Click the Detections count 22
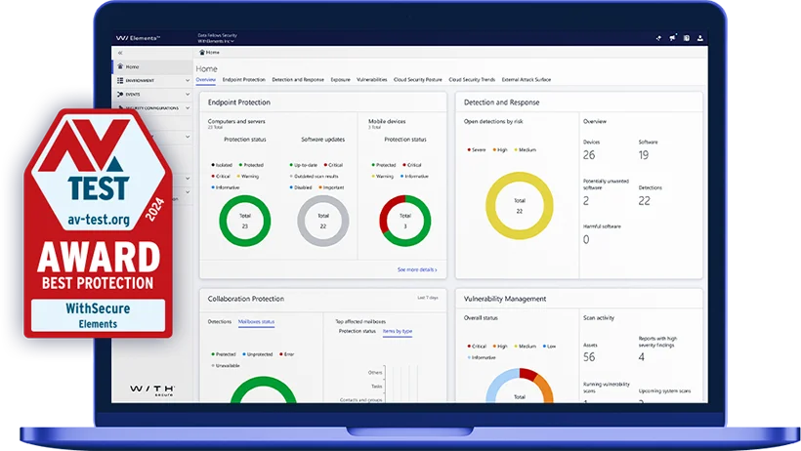Screen dimensions: 801x451 [644, 201]
